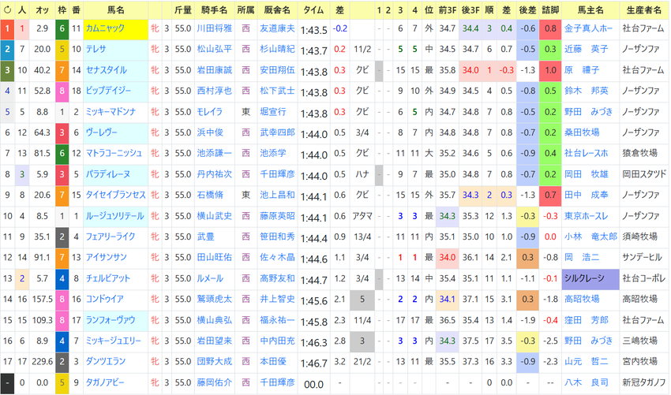Open horse ビップデイジー link

(x=108, y=91)
